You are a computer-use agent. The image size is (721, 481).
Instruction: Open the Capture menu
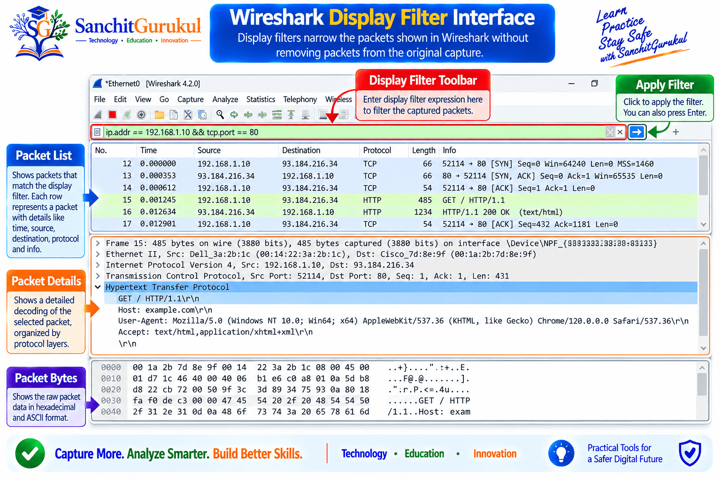click(x=191, y=99)
